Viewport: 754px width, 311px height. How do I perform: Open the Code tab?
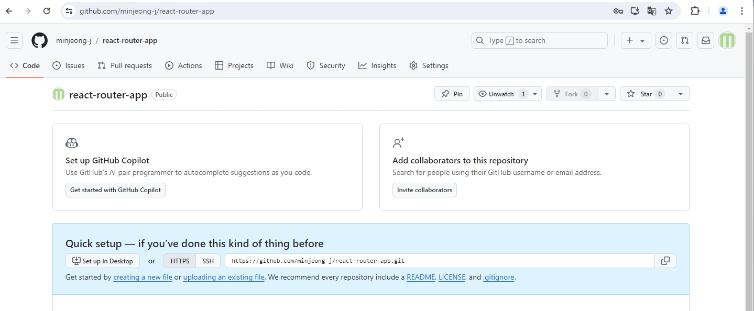coord(25,65)
